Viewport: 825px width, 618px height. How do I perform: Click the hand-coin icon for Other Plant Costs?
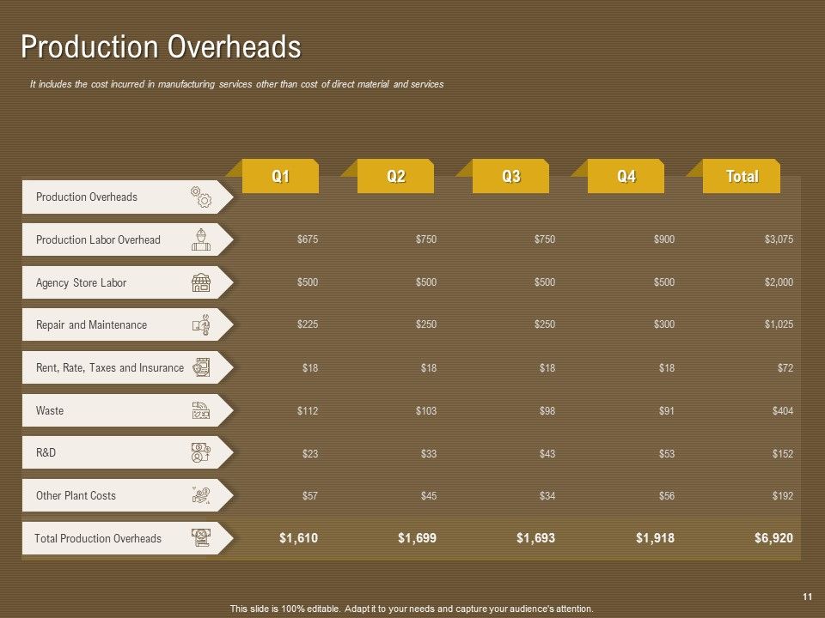(x=200, y=495)
